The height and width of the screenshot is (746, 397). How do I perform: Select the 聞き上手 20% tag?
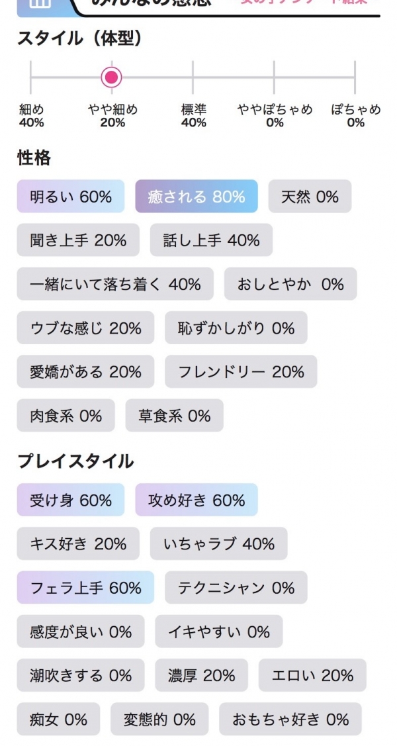(78, 240)
